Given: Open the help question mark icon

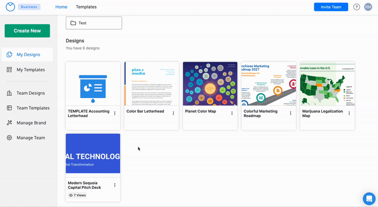Looking at the screenshot, I should (356, 7).
